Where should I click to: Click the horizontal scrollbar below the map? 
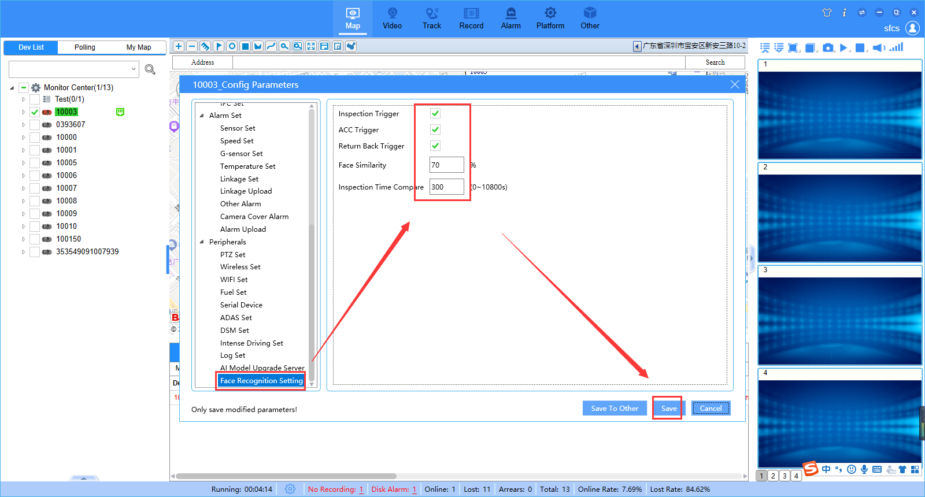[x=286, y=476]
